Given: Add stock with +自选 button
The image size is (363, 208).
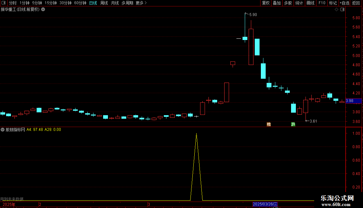Looking at the screenshot, I should 344,3.
